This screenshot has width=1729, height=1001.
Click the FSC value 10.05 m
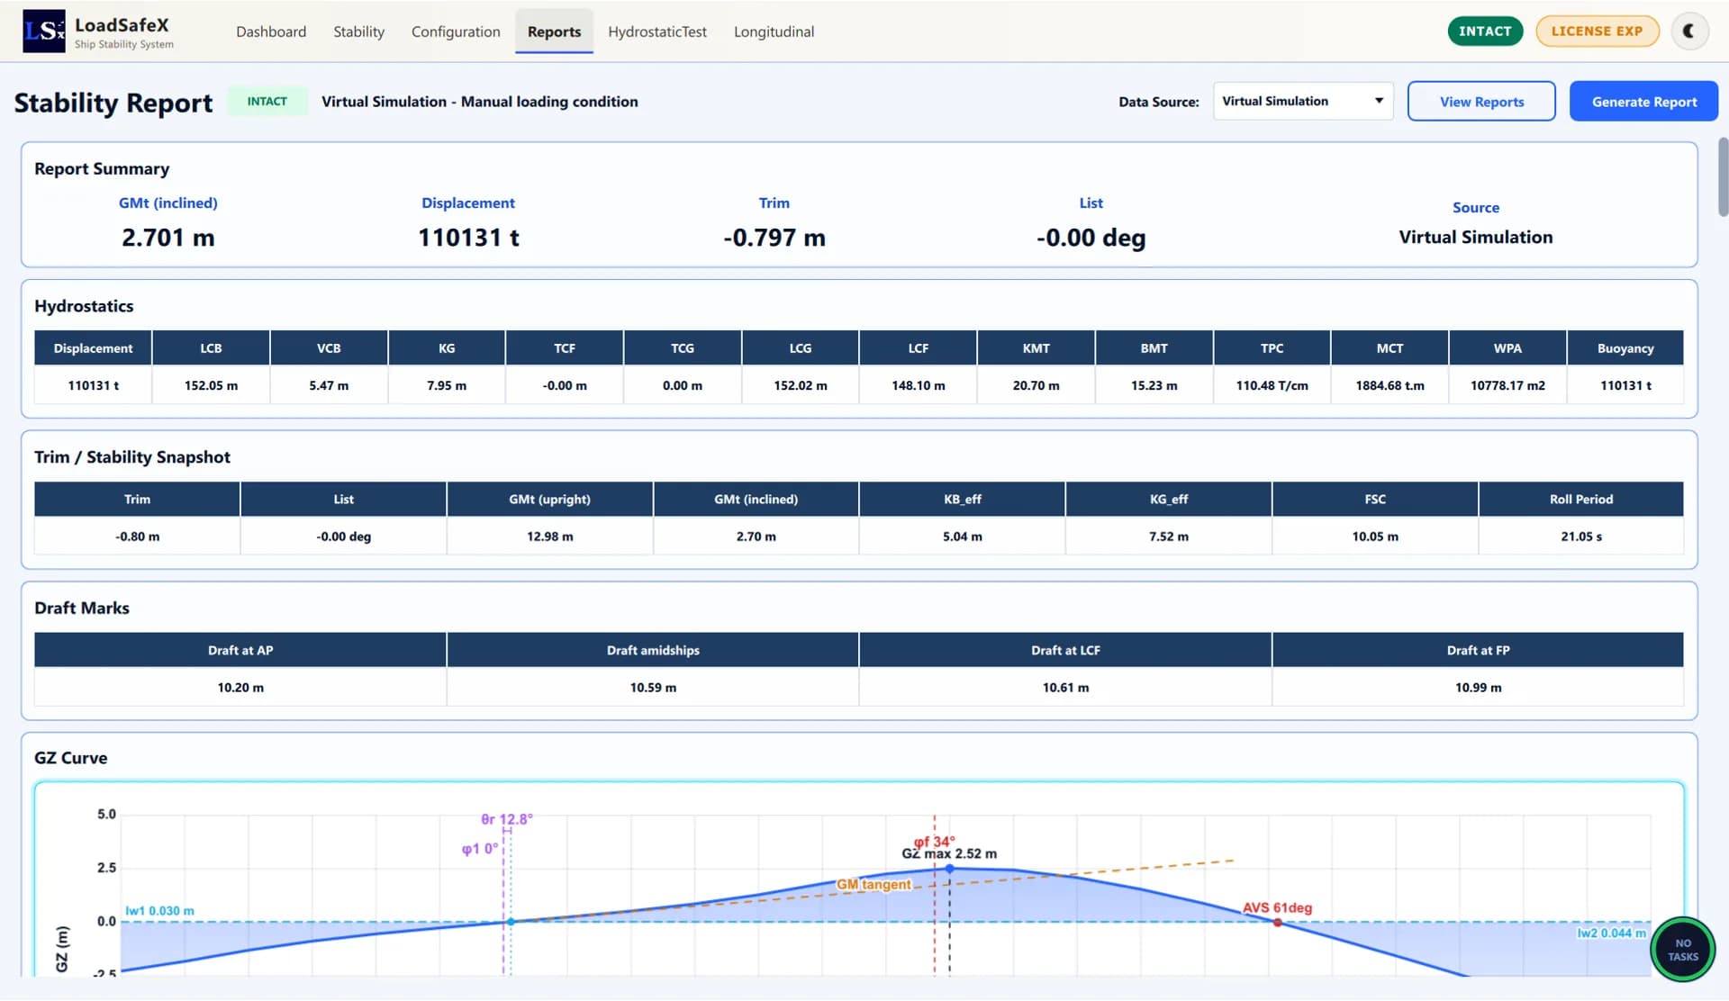coord(1375,537)
